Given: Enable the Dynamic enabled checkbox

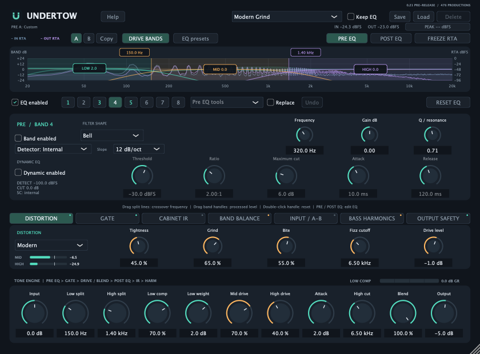Looking at the screenshot, I should point(18,172).
